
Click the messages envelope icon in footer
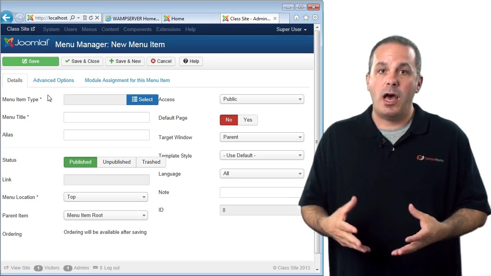point(96,268)
